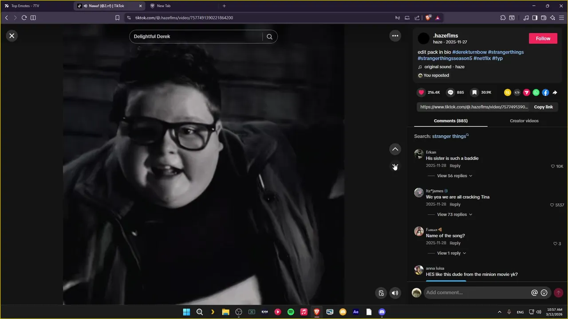Switch to the Creator videos tab
This screenshot has height=319, width=568.
(524, 121)
